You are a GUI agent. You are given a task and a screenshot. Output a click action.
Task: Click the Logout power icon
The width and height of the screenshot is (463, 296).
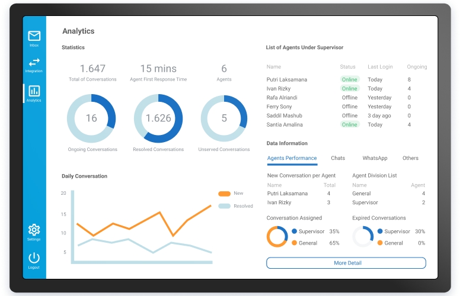tap(34, 258)
